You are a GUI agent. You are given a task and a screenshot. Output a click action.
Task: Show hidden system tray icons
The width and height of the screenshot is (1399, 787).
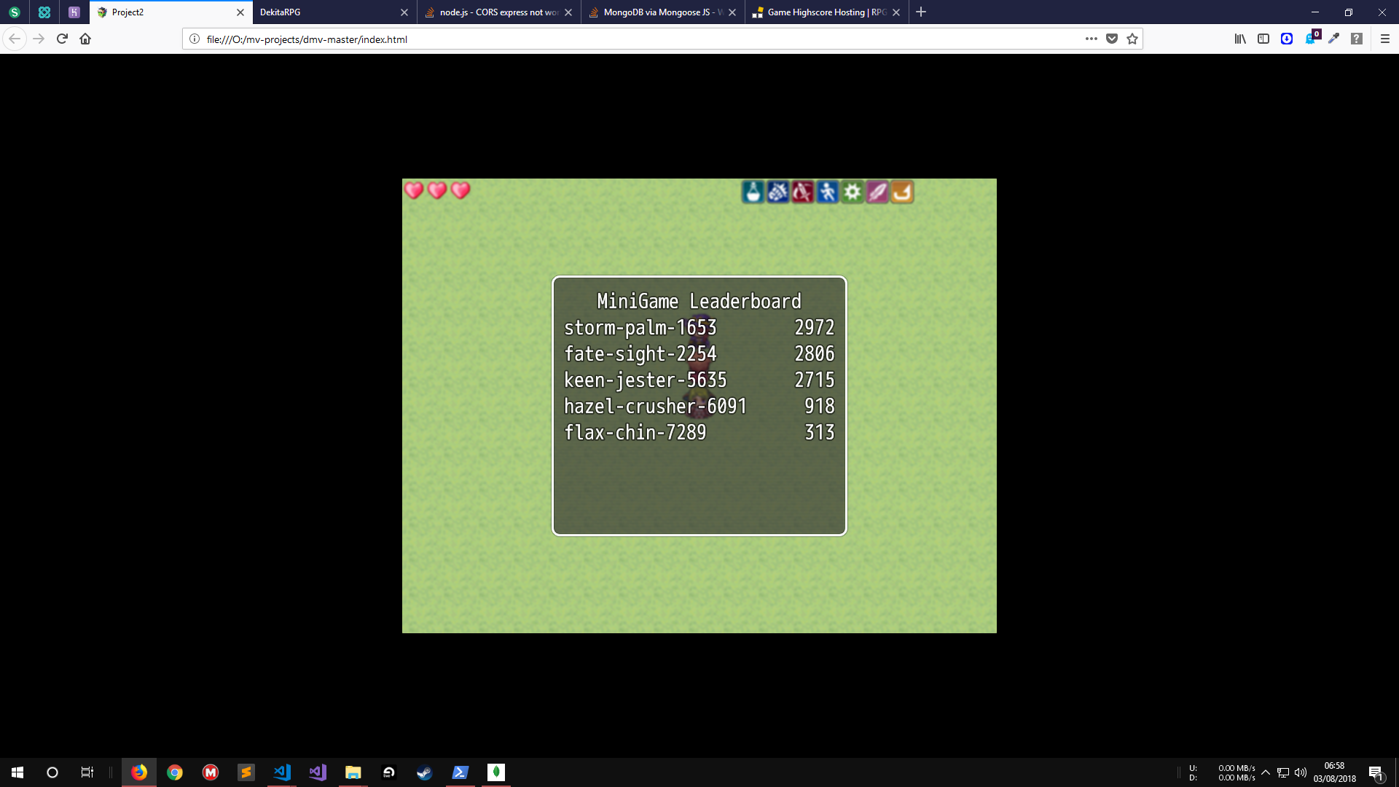point(1266,772)
